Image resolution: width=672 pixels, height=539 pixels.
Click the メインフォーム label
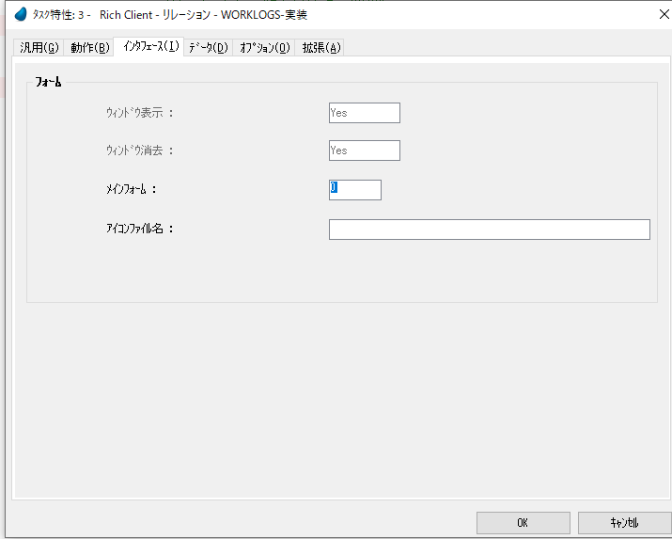tap(131, 189)
